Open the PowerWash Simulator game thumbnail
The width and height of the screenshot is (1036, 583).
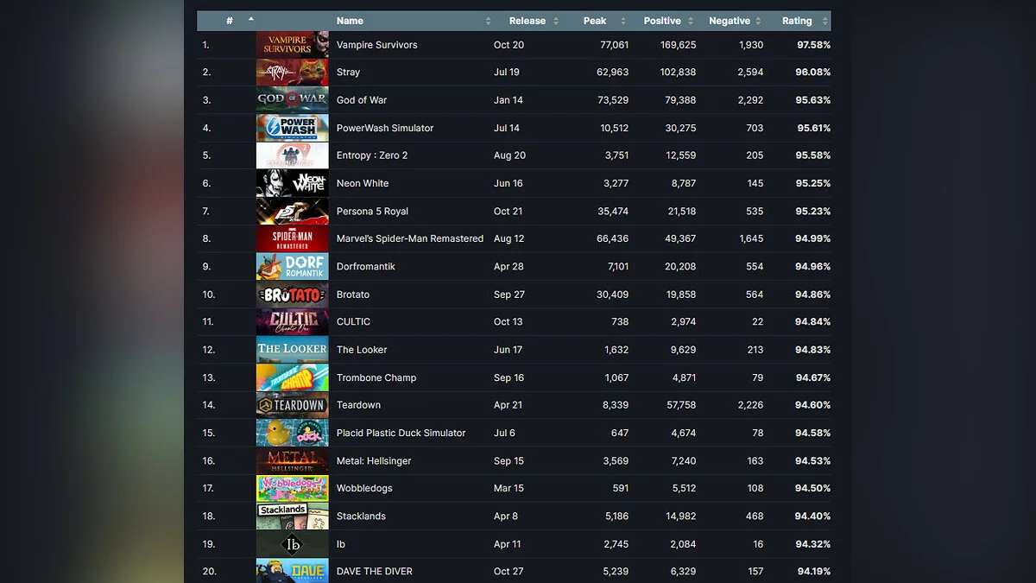[x=293, y=128]
